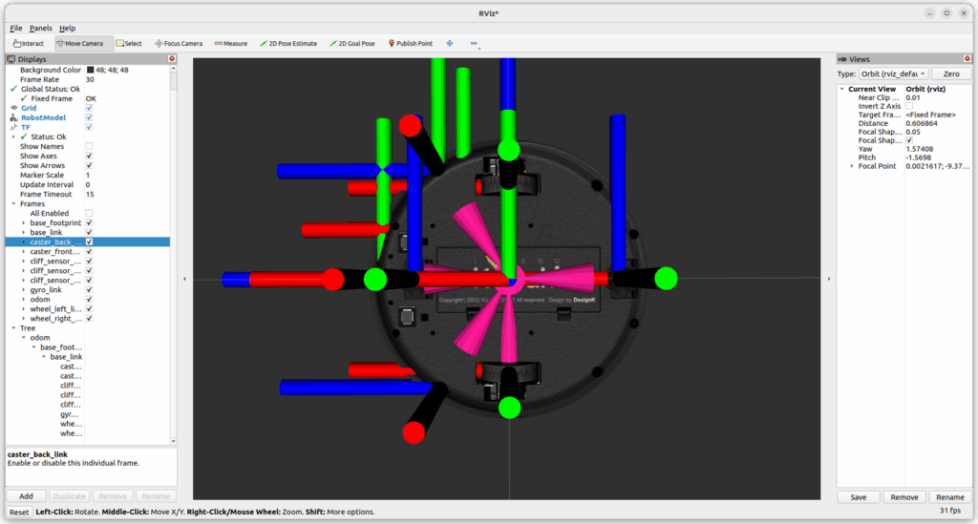978x524 pixels.
Task: Disable the Grid display checkbox
Action: click(x=89, y=108)
